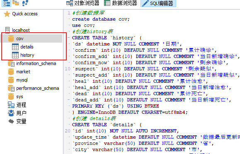Click the history table grid icon
Screen dimensions: 240x154
point(15,55)
